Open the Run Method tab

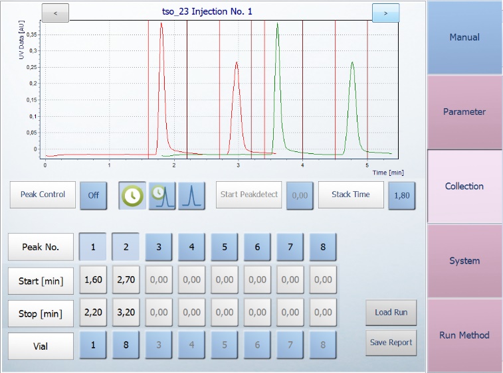[464, 335]
